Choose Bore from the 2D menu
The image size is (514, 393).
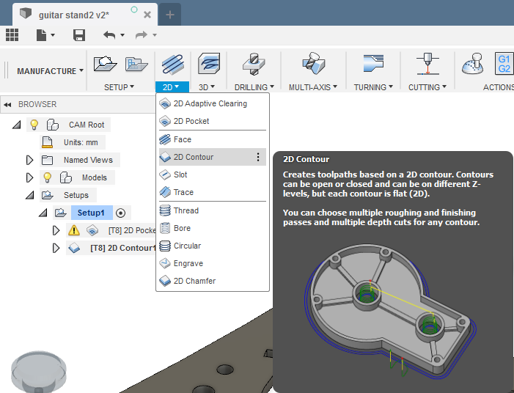coord(213,228)
